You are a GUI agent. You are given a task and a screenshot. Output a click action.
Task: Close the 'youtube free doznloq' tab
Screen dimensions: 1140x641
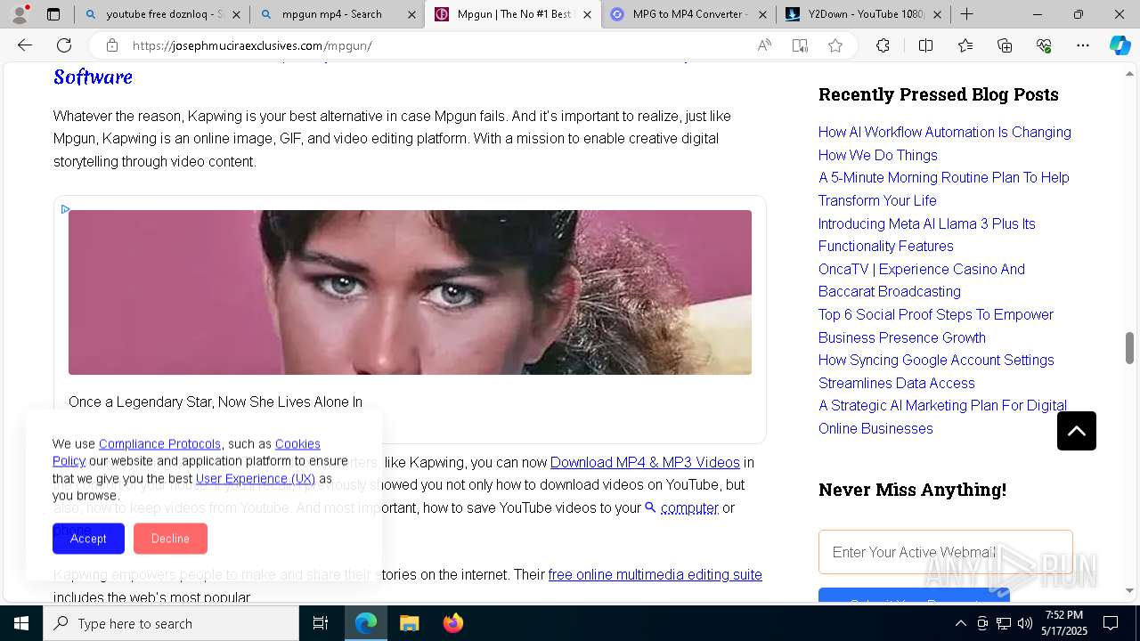click(x=236, y=14)
